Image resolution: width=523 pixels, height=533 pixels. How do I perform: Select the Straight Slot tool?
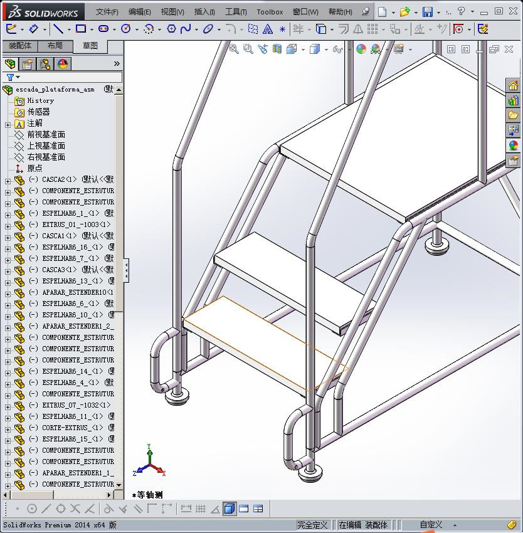coord(103,29)
